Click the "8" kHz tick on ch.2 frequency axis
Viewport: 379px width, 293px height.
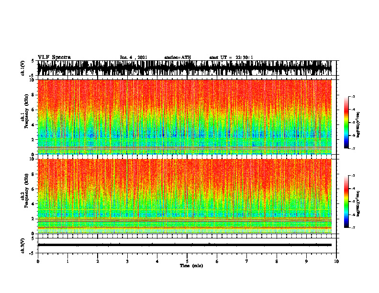33,174
